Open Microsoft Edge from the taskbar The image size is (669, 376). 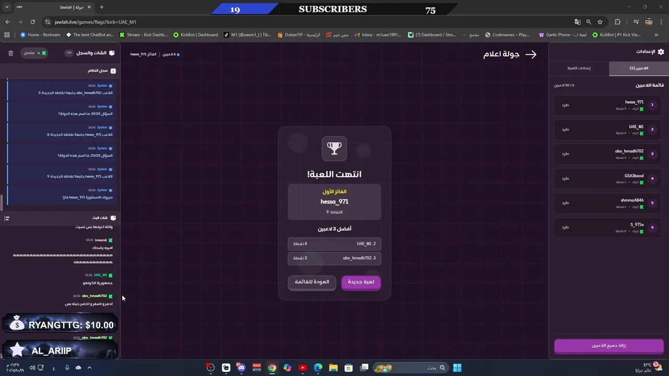pos(318,368)
